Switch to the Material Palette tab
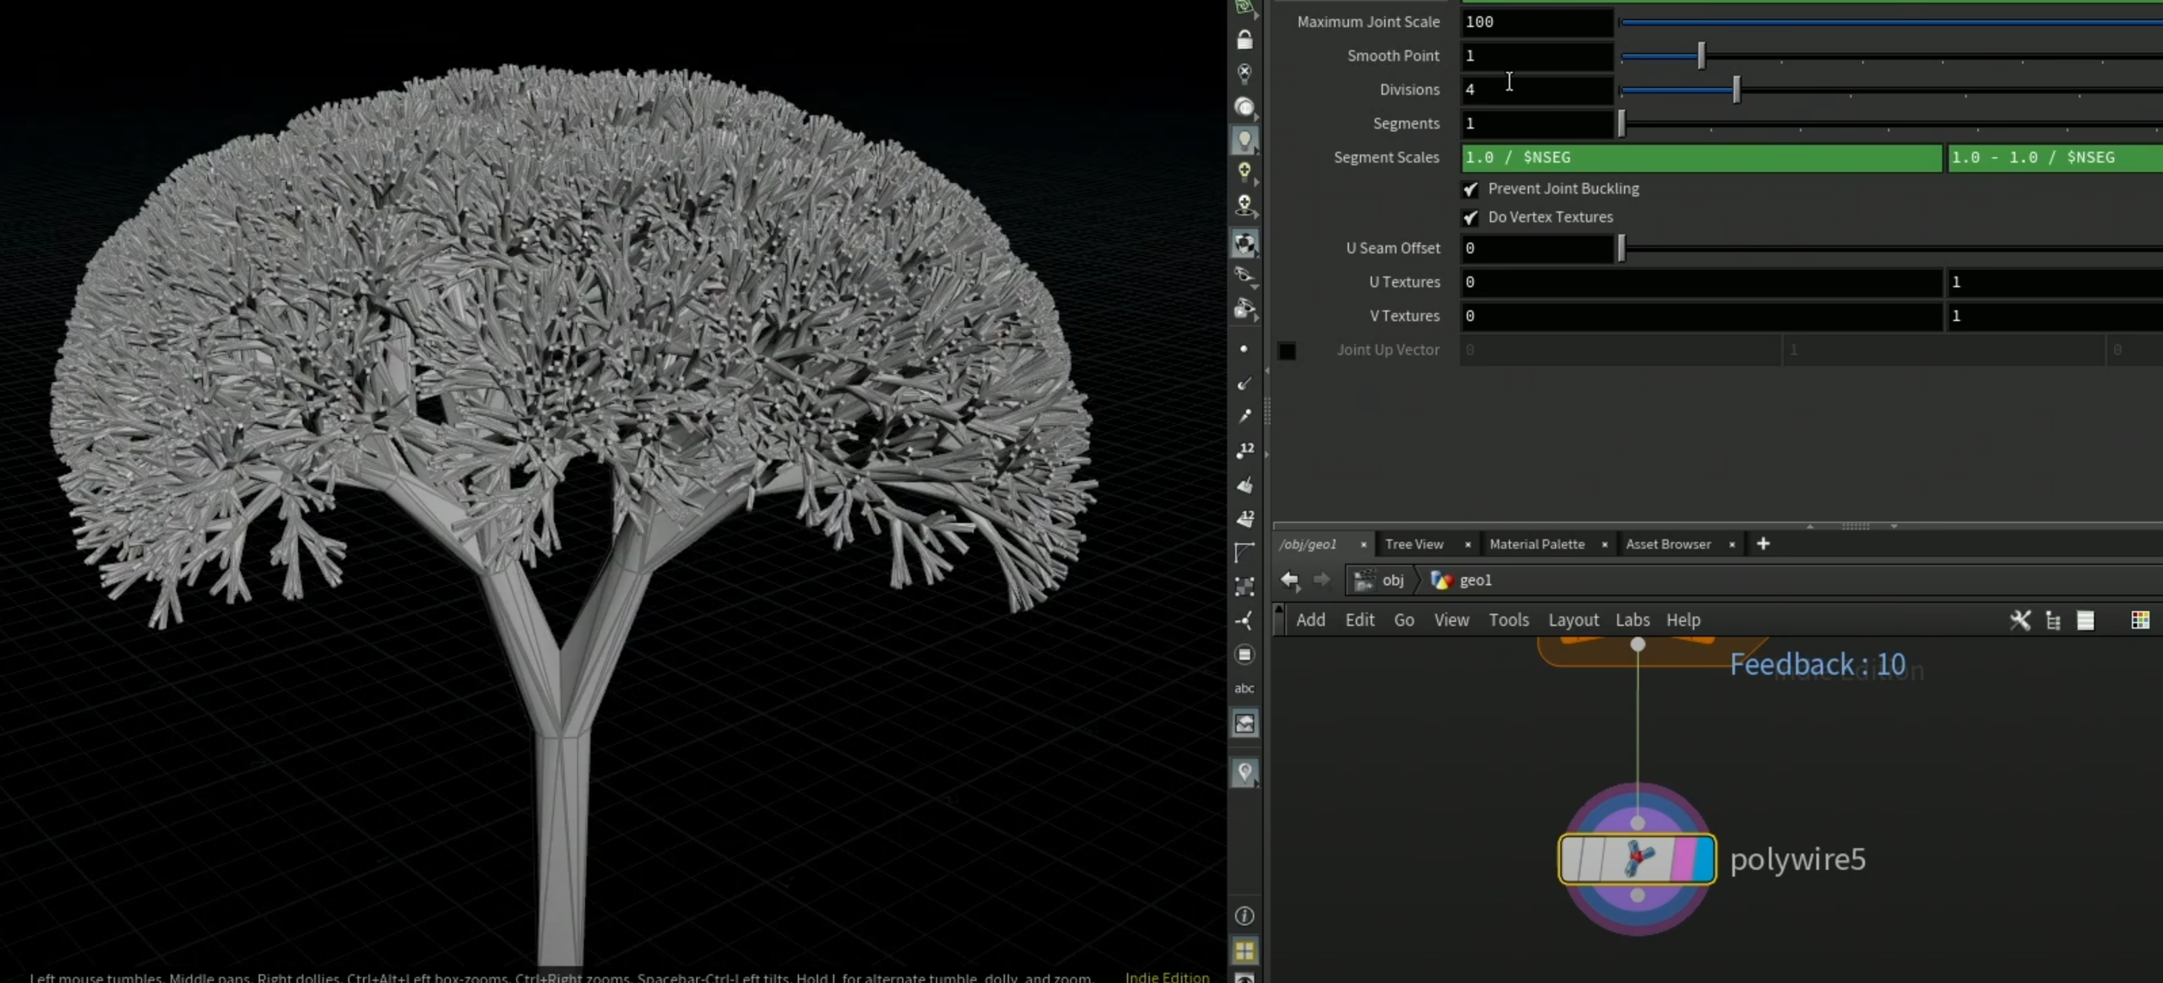The image size is (2163, 983). click(x=1537, y=545)
